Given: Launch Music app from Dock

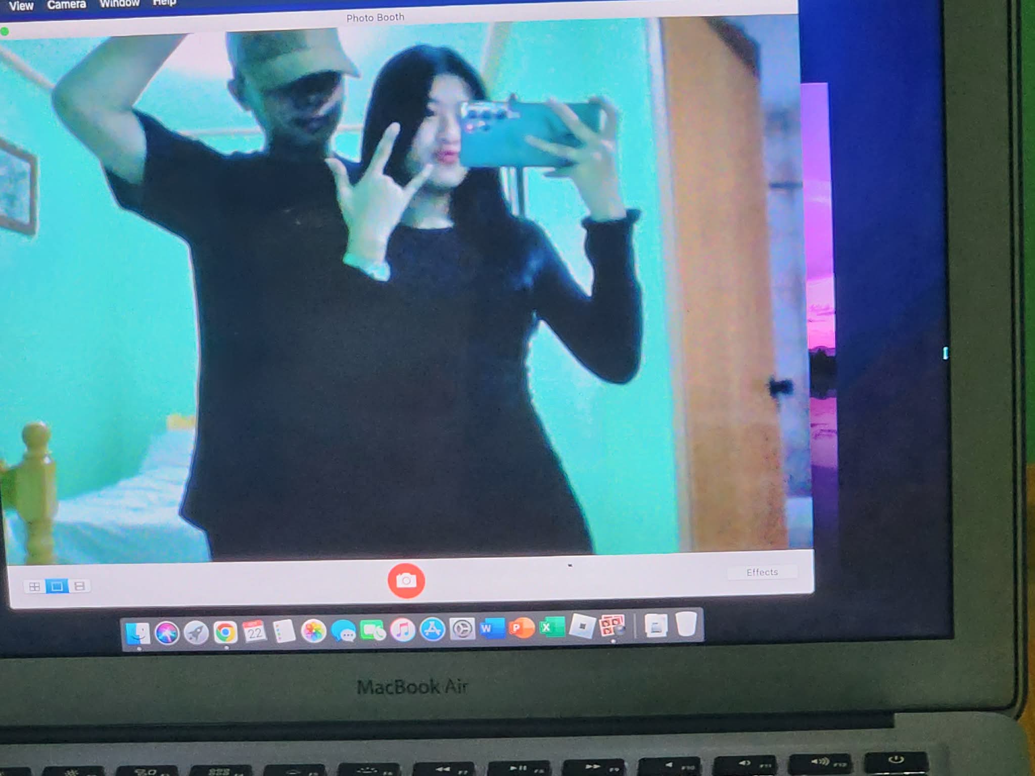Looking at the screenshot, I should (x=403, y=630).
